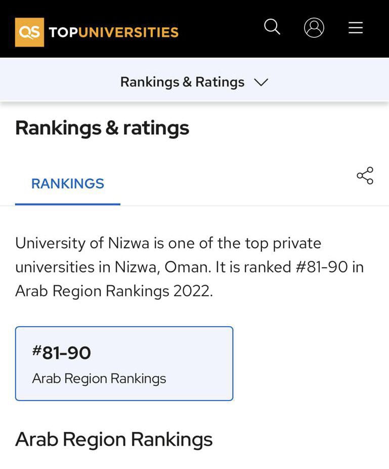The height and width of the screenshot is (469, 389).
Task: Click the Rankings & ratings page heading
Action: [x=102, y=128]
